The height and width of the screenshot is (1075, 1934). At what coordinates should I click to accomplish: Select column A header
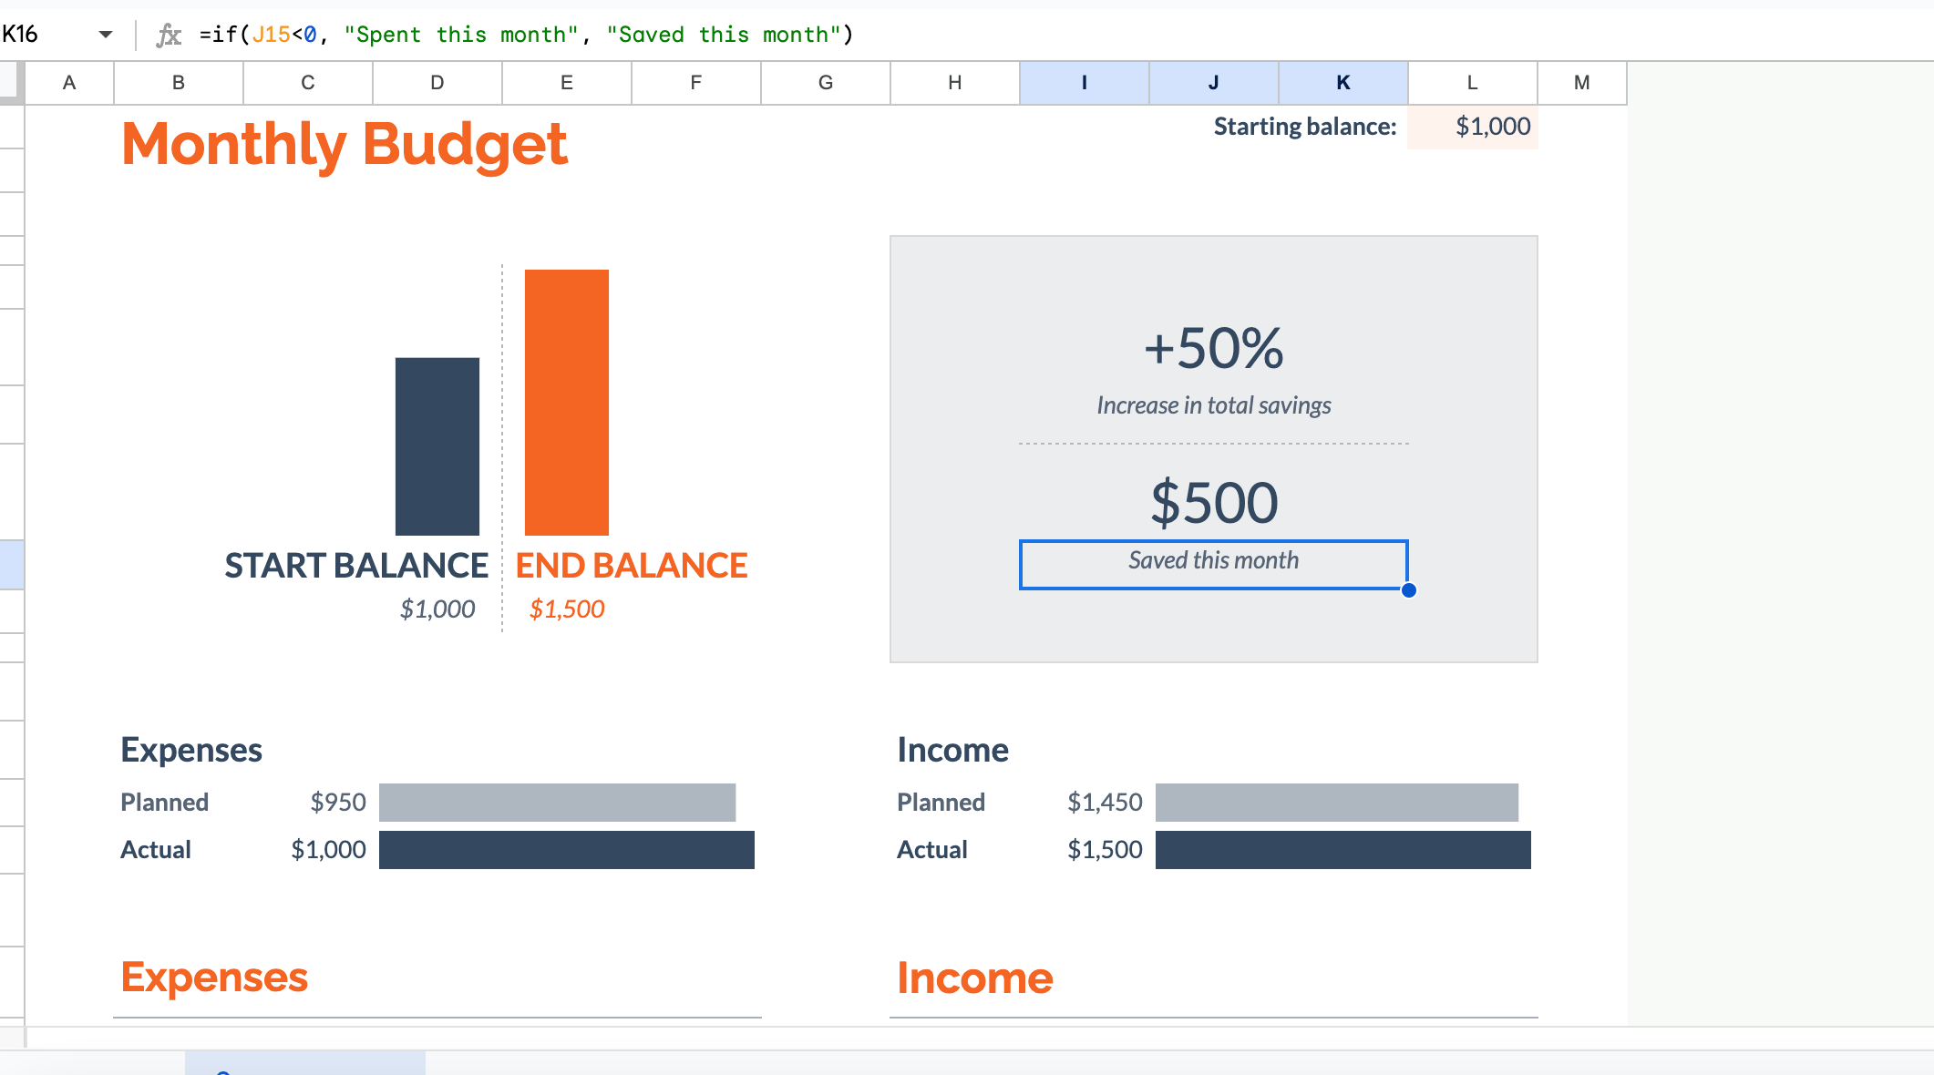click(x=69, y=83)
